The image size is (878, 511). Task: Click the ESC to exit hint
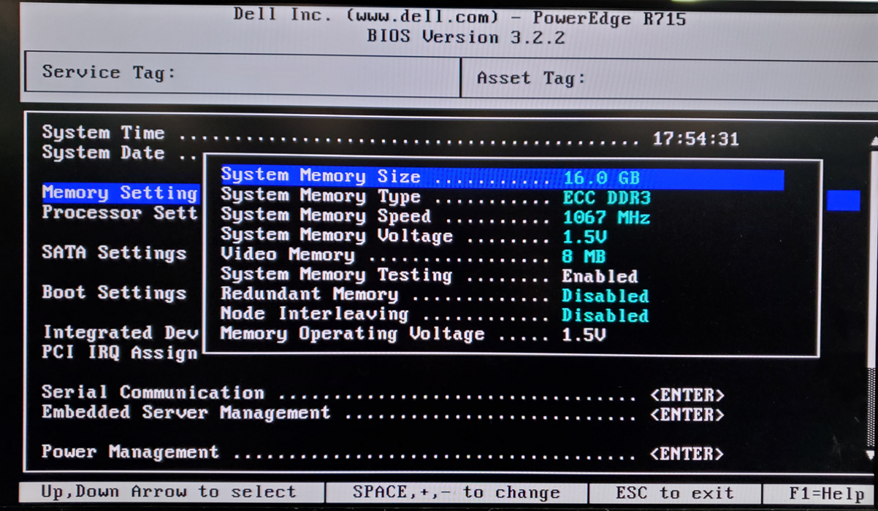pos(674,493)
